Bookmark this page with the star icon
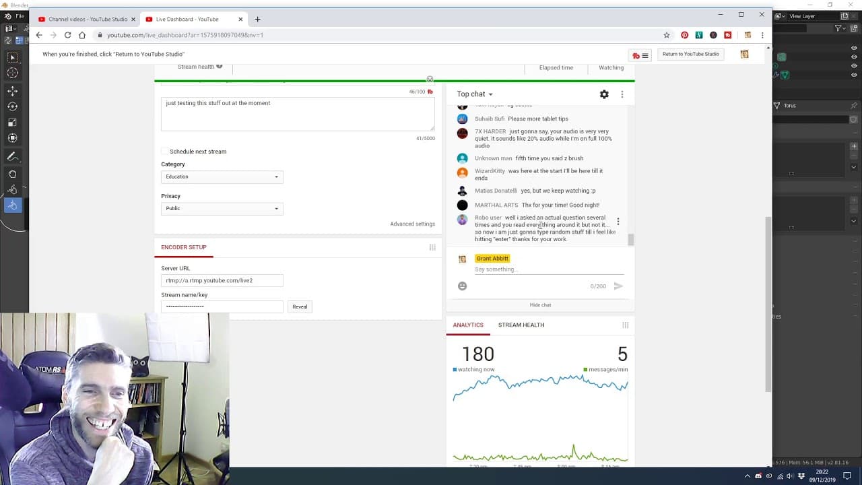The width and height of the screenshot is (862, 485). tap(667, 35)
